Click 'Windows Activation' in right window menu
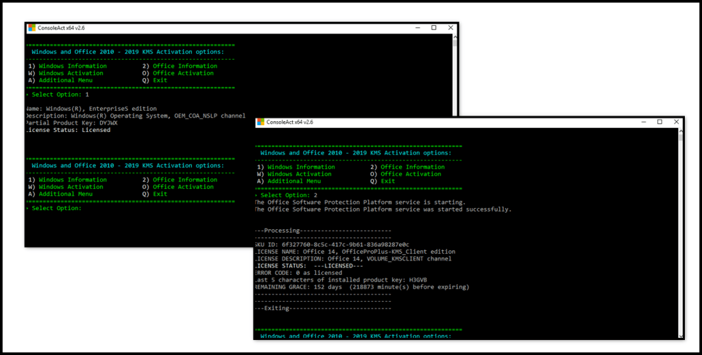The image size is (702, 355). [300, 174]
